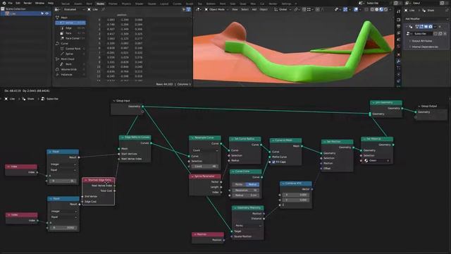Screen dimensions: 451x254
Task: Click the Line object icon in the outliner
Action: click(8, 13)
